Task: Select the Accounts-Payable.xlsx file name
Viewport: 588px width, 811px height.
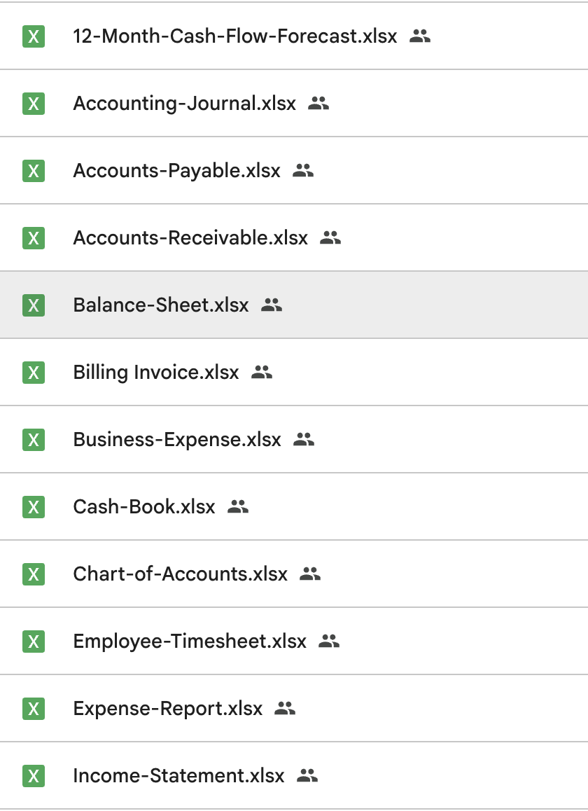Action: [176, 171]
